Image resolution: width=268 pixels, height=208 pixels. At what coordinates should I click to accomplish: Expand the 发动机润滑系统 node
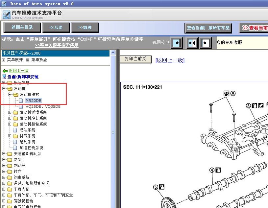(x=10, y=112)
